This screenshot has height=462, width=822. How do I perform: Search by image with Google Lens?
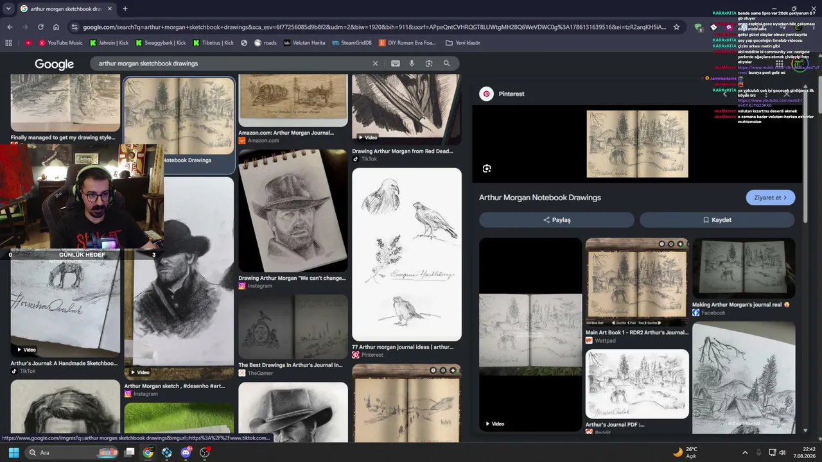[x=429, y=64]
